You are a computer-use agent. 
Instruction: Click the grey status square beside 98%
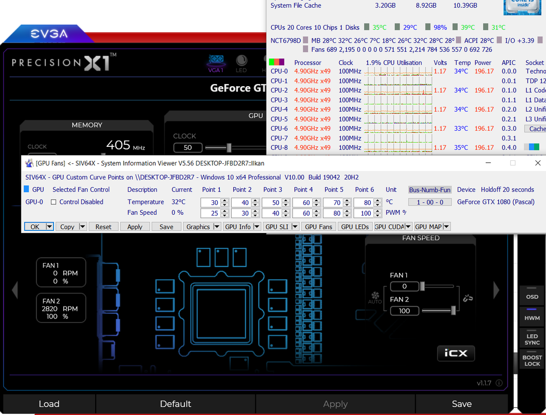pos(428,27)
